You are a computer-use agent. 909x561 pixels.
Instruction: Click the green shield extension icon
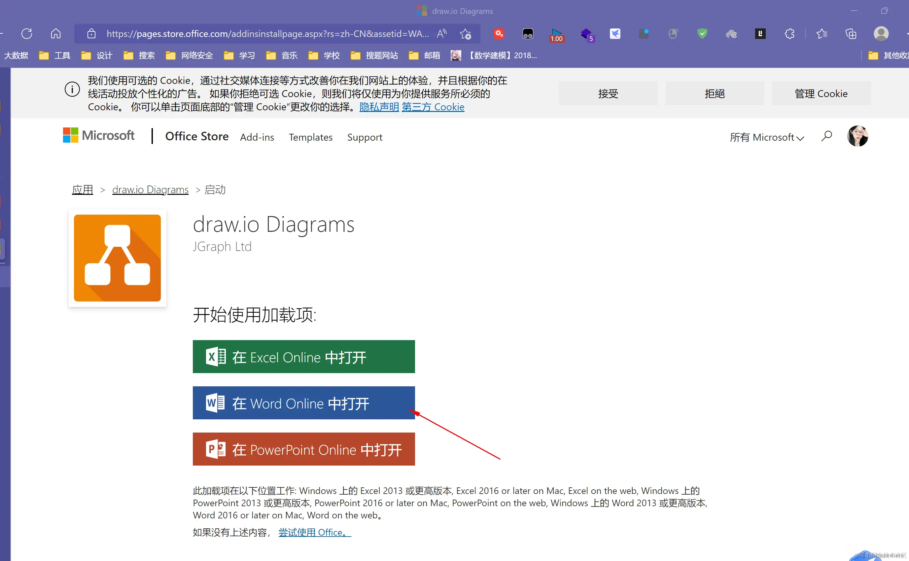point(702,34)
